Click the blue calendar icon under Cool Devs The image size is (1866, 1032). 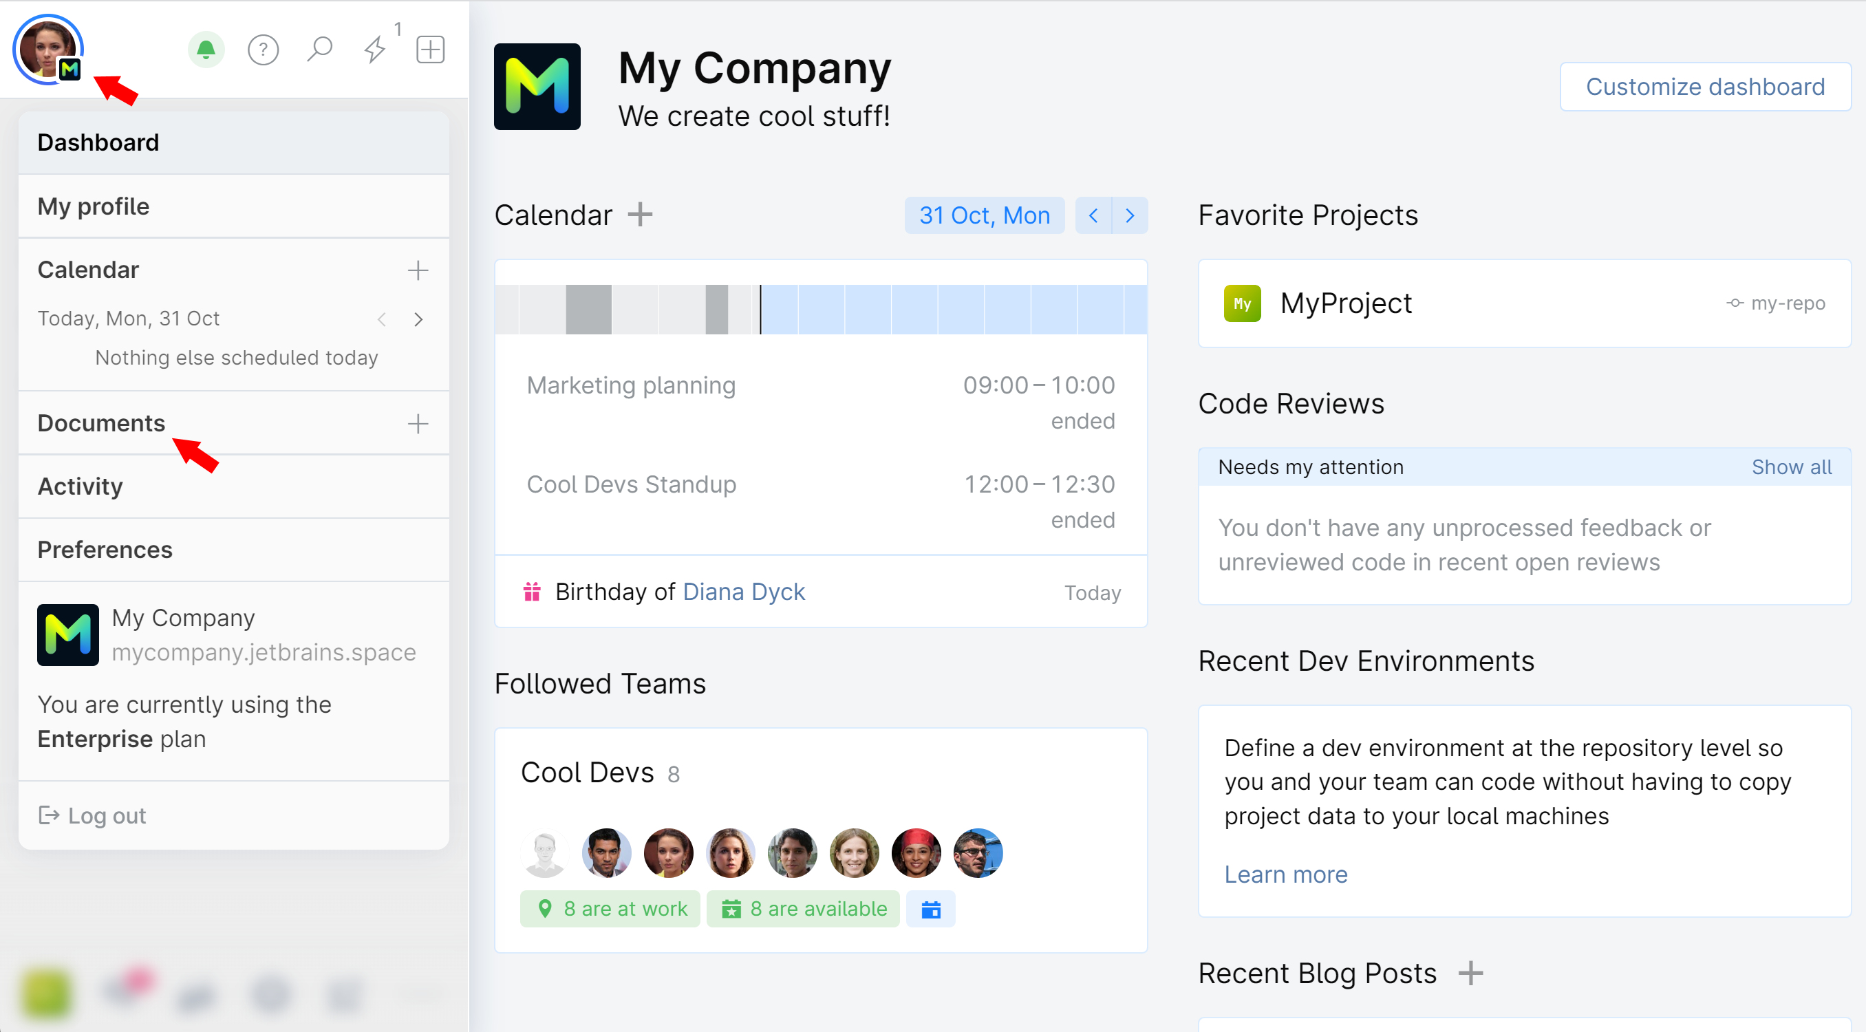pos(931,909)
